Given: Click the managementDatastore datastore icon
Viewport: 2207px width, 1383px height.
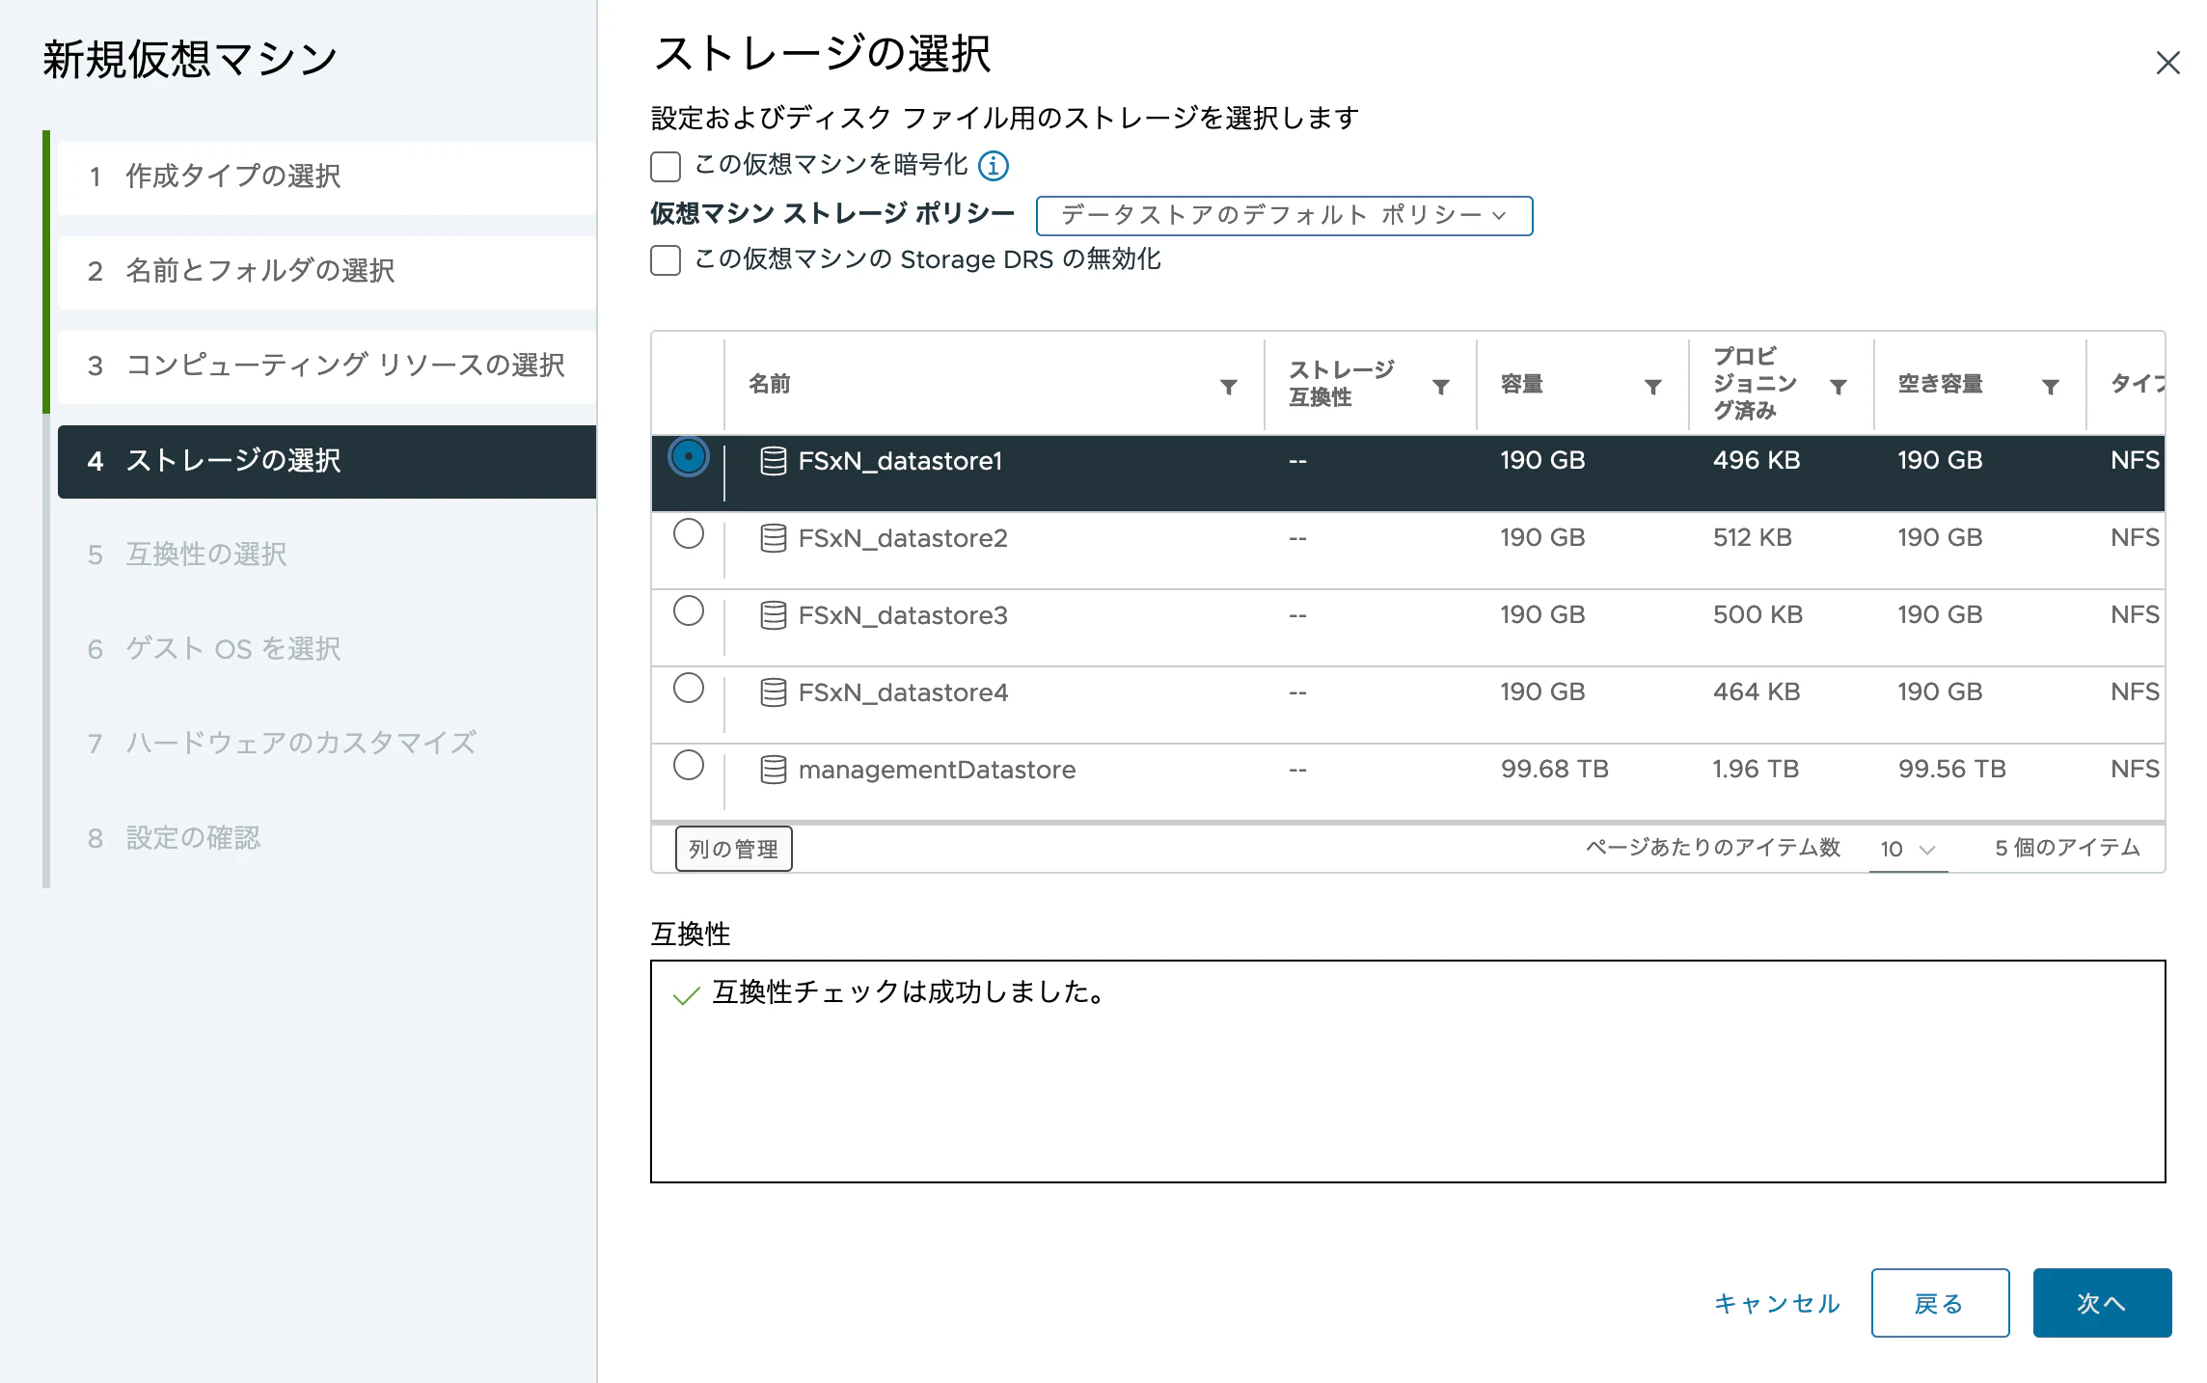Looking at the screenshot, I should [x=773, y=770].
